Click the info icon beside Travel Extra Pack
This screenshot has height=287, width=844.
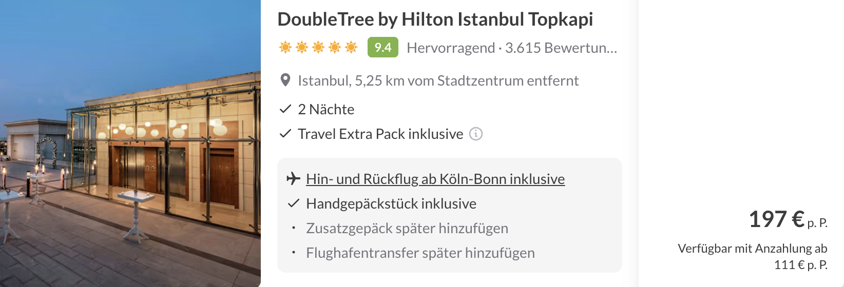tap(476, 134)
